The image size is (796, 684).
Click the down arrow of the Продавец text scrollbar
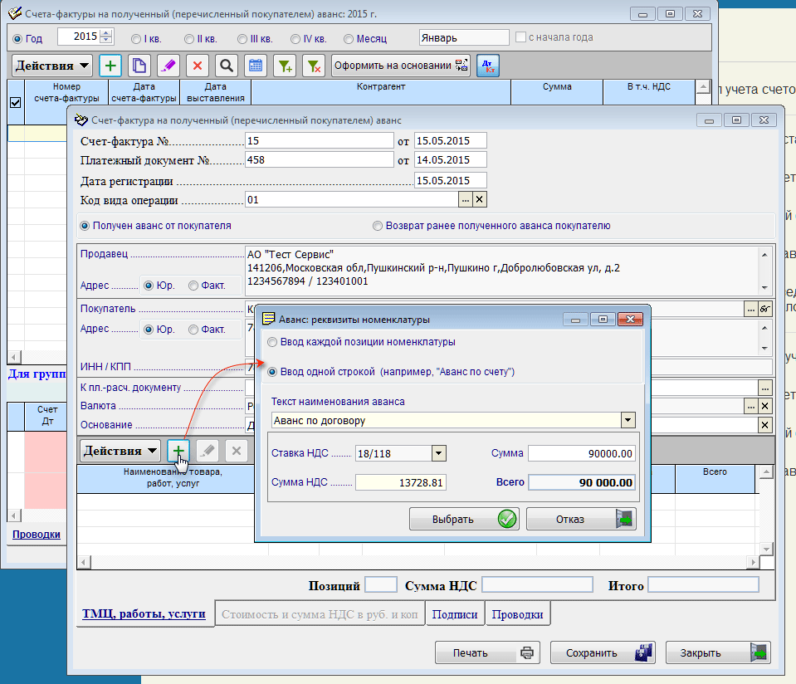tap(764, 287)
